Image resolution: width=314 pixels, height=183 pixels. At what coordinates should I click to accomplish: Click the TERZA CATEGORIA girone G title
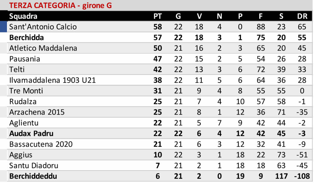pyautogui.click(x=60, y=6)
